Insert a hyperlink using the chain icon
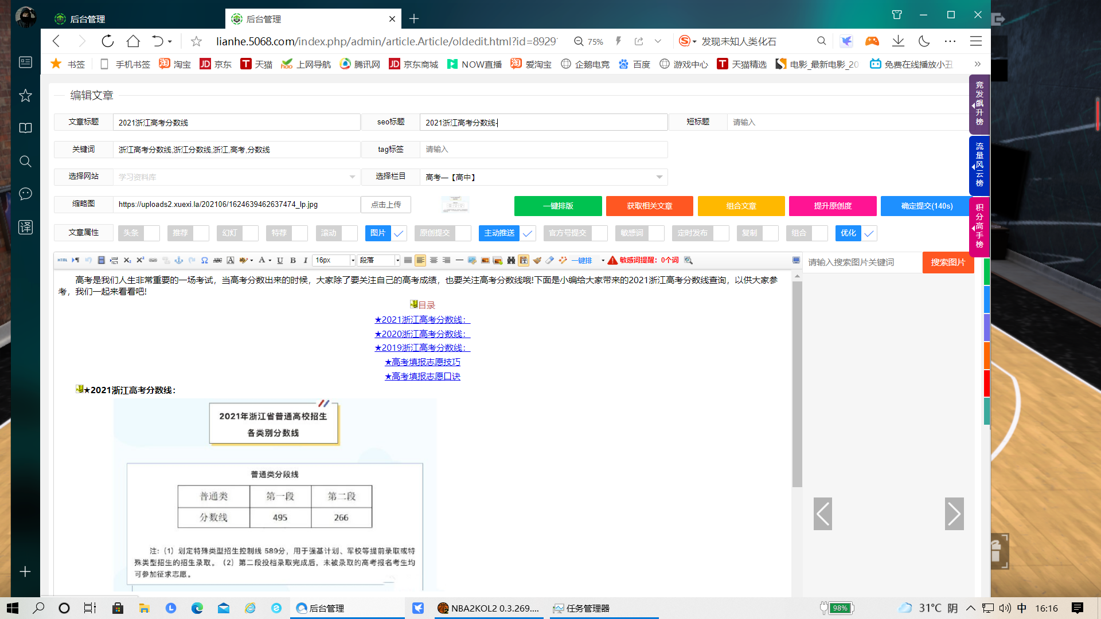The height and width of the screenshot is (619, 1101). point(153,260)
